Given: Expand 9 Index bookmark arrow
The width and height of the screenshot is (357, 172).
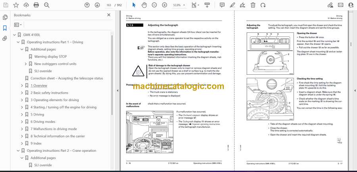Looking at the screenshot, I should 22,144.
